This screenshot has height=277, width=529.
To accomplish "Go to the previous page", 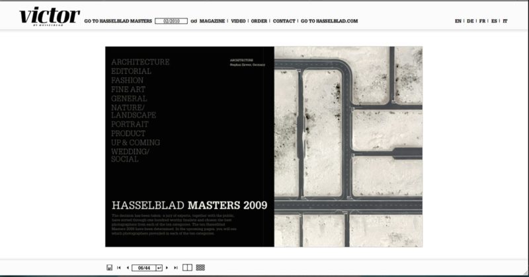I will tap(127, 267).
